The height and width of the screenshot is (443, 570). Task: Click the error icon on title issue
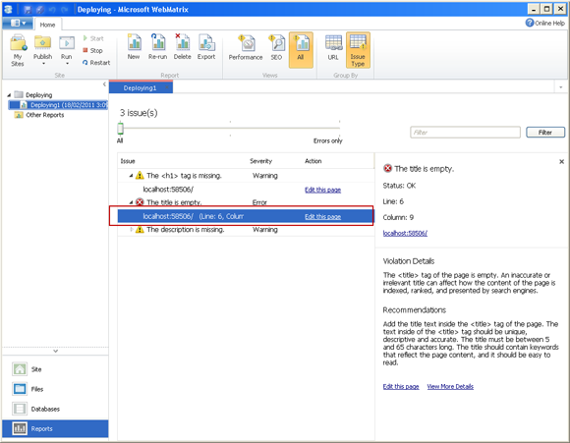[x=140, y=202]
